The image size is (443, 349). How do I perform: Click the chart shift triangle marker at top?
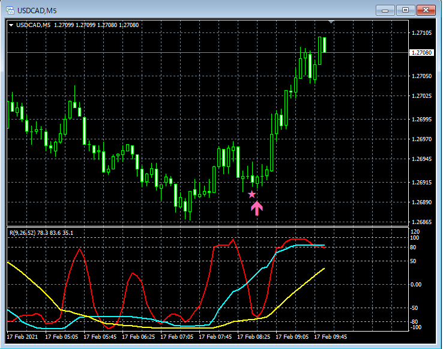pyautogui.click(x=331, y=22)
